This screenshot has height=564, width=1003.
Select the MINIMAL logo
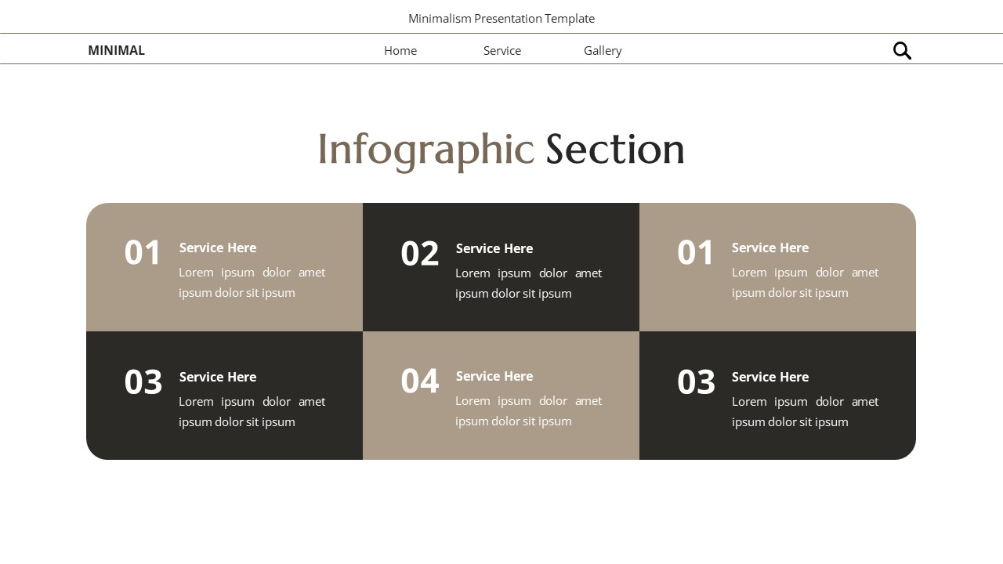(x=116, y=50)
